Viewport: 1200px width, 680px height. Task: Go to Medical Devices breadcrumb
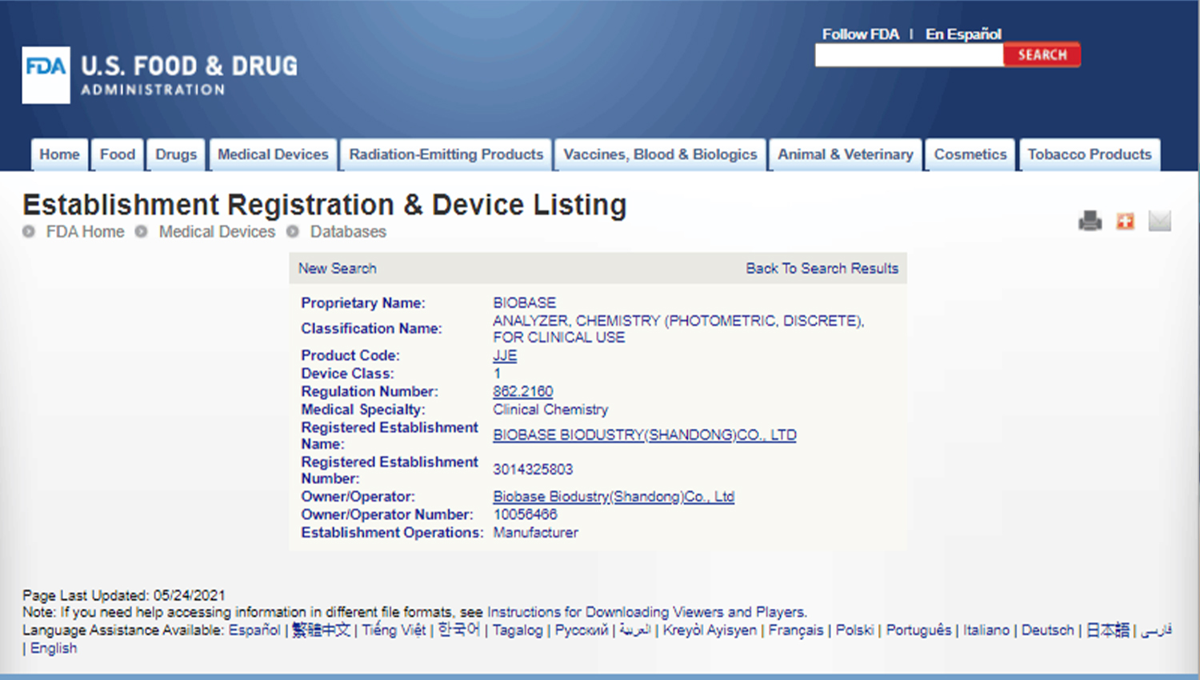[217, 232]
